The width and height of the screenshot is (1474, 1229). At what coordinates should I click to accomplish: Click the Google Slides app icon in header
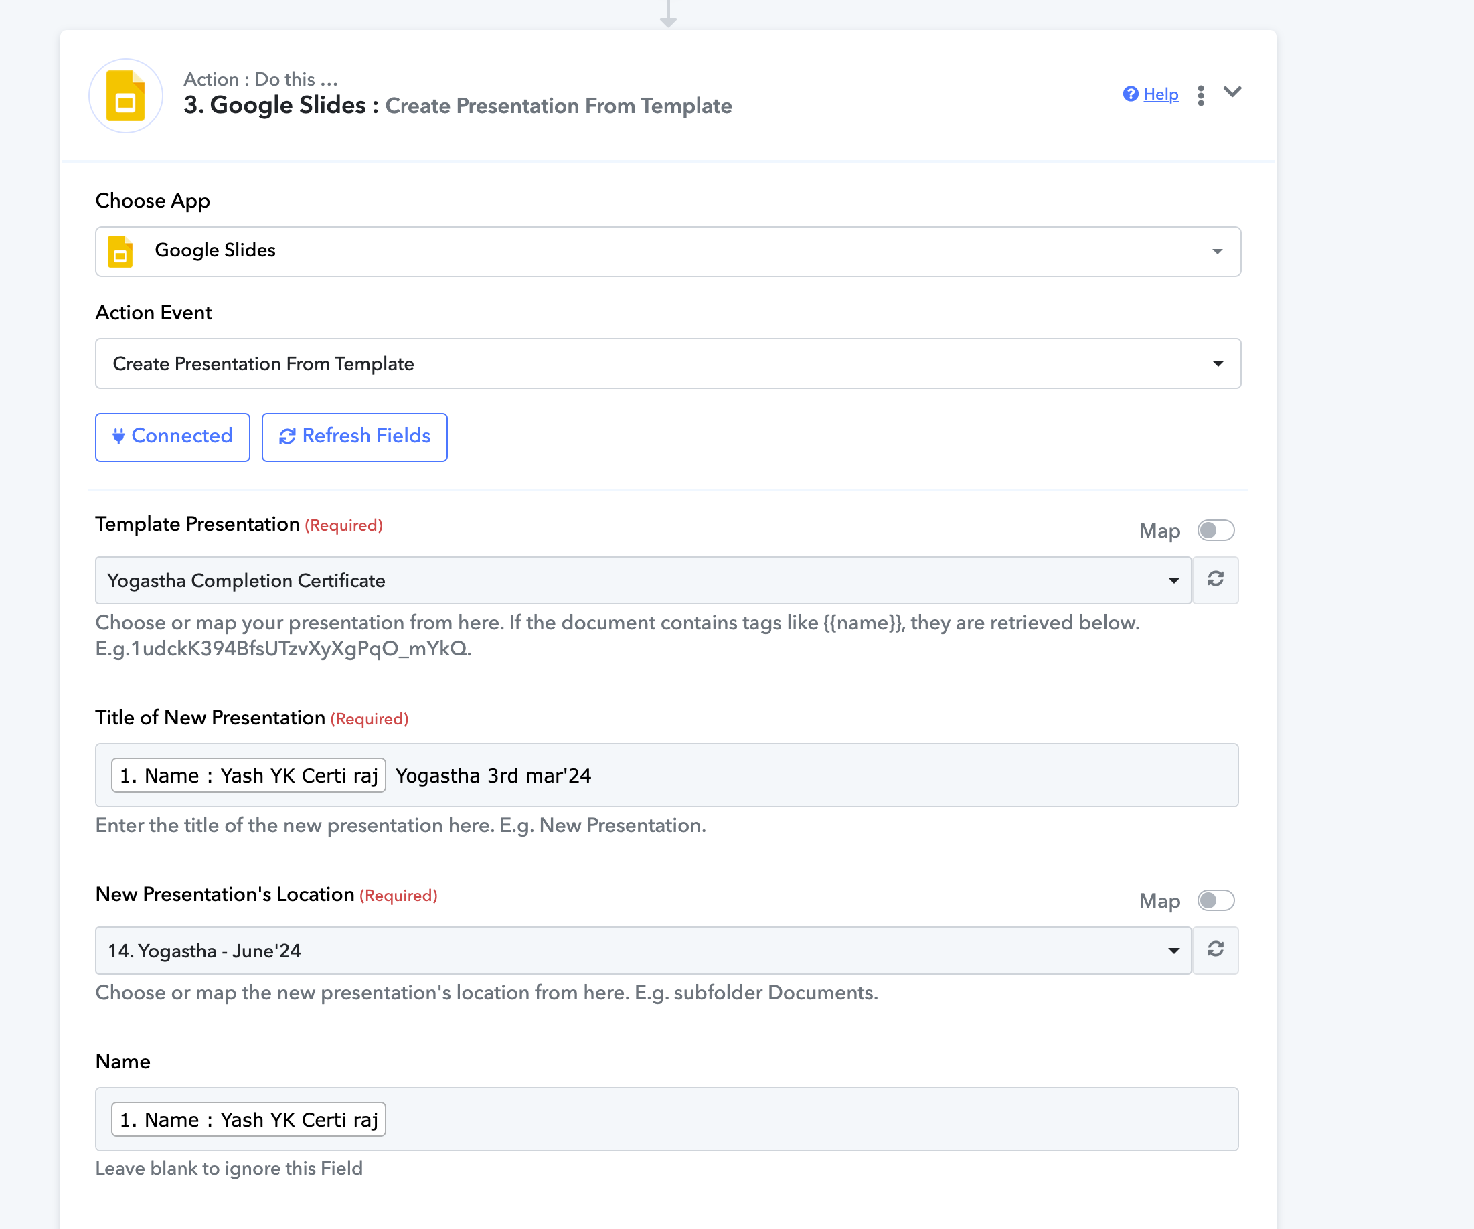[x=126, y=96]
